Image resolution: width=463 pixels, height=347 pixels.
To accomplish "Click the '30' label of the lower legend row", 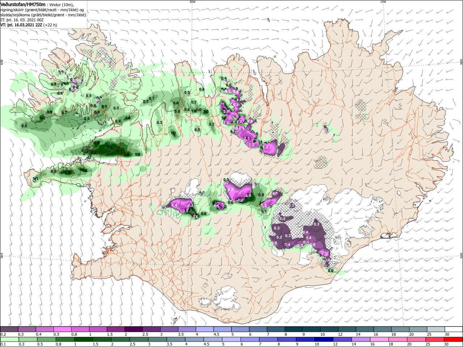I will pos(447,344).
